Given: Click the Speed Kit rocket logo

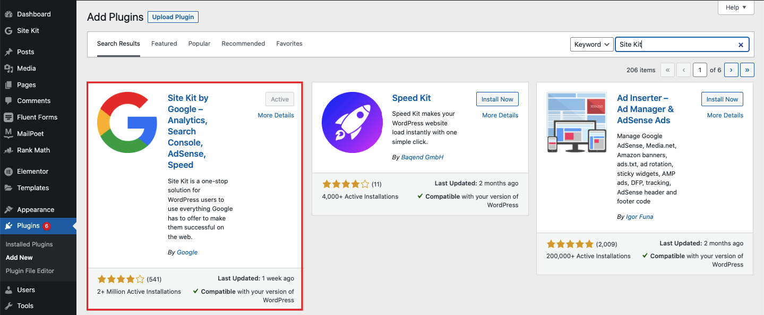Looking at the screenshot, I should pyautogui.click(x=353, y=122).
